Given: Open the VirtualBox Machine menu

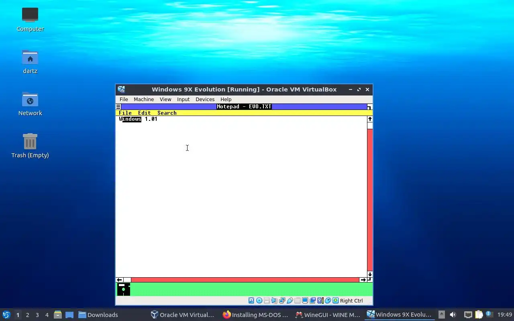Looking at the screenshot, I should coord(144,99).
